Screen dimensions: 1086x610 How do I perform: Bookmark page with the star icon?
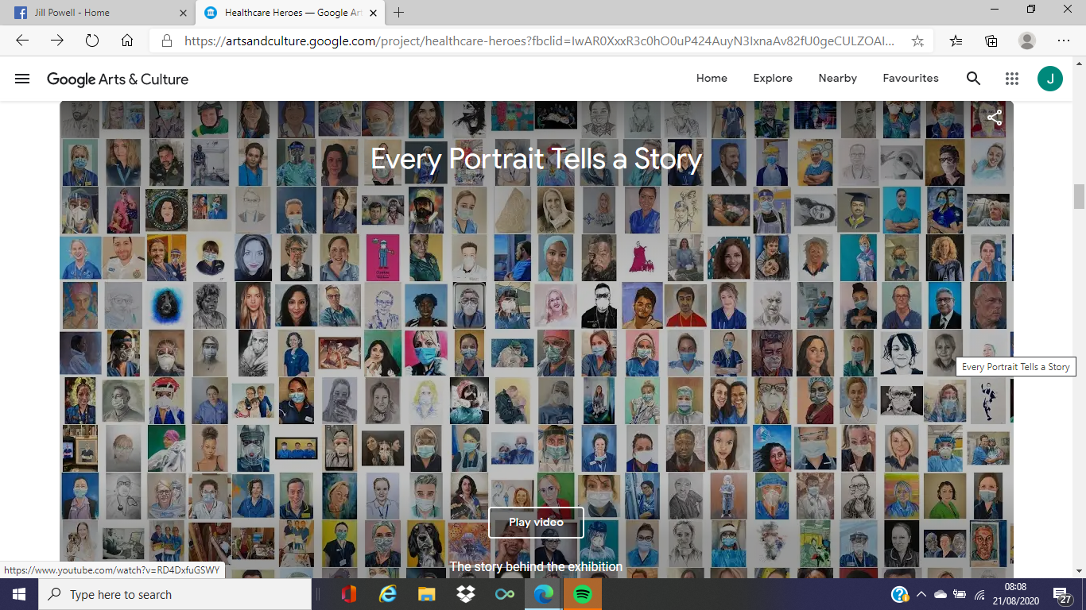(917, 41)
